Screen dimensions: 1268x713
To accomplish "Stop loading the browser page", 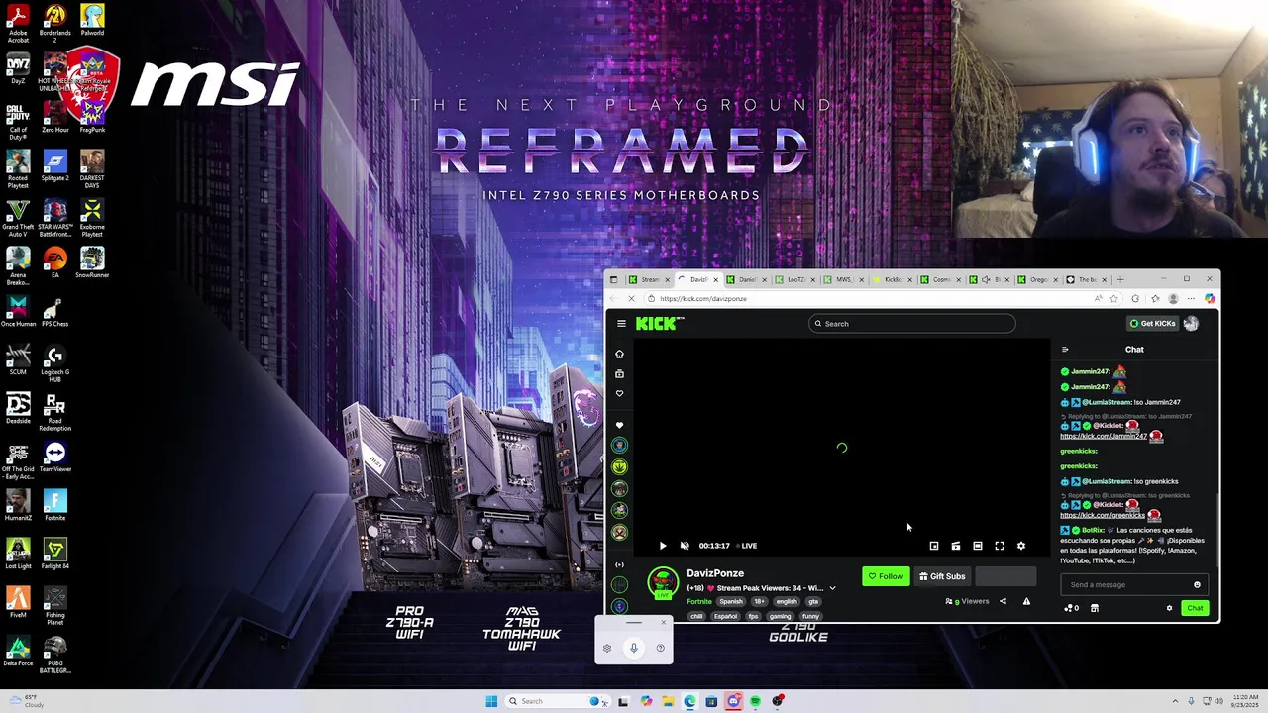I will (x=631, y=298).
